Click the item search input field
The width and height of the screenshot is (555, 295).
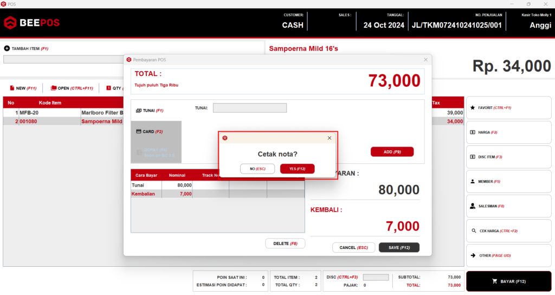64,59
